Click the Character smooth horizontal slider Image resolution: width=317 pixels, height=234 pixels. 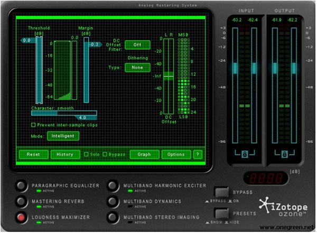tap(64, 113)
